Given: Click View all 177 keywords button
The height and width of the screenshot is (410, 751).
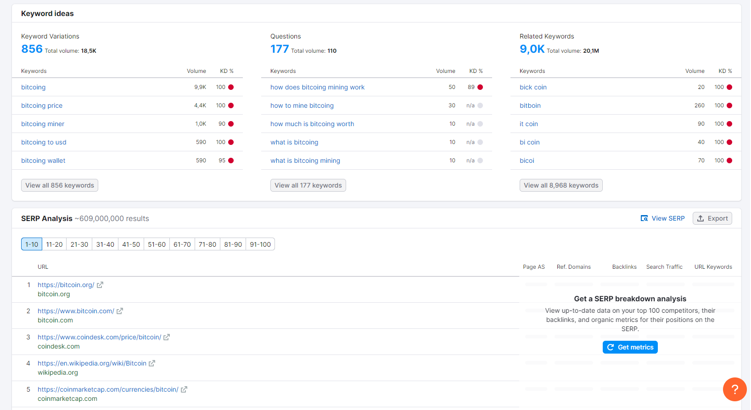Looking at the screenshot, I should coord(308,185).
